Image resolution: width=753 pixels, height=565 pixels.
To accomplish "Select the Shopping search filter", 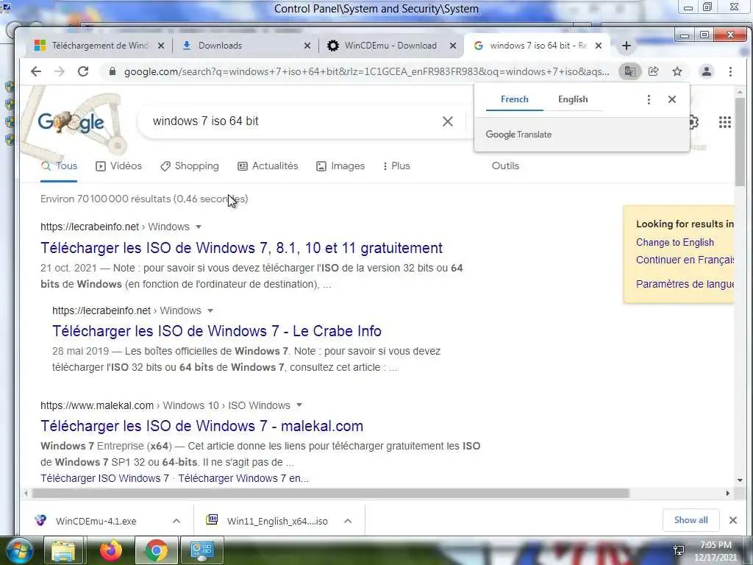I will (x=190, y=166).
